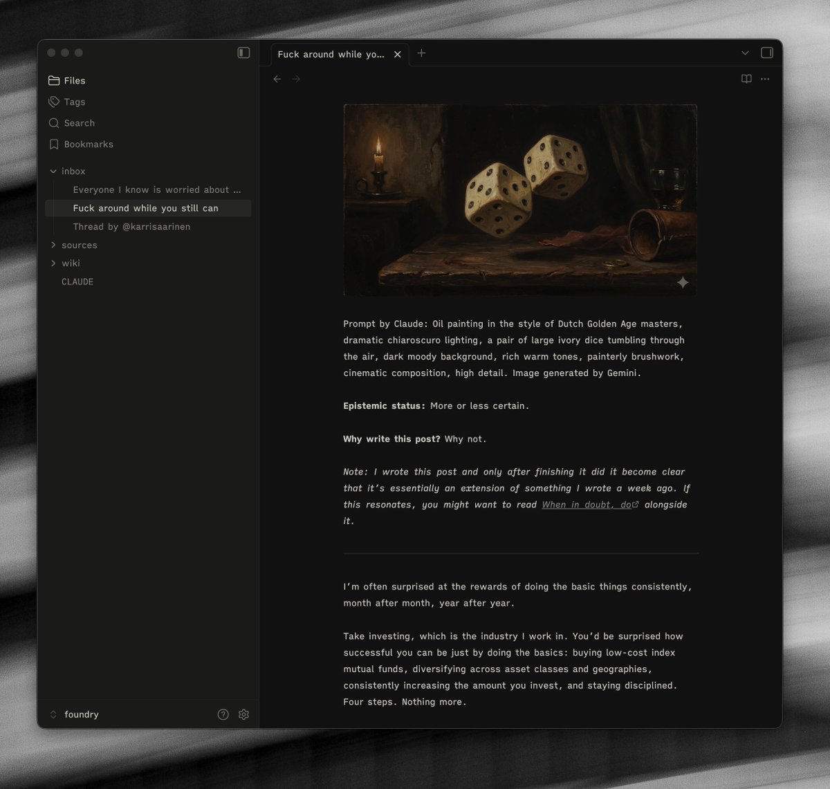Toggle the left sidebar panel icon
830x789 pixels.
click(x=243, y=53)
